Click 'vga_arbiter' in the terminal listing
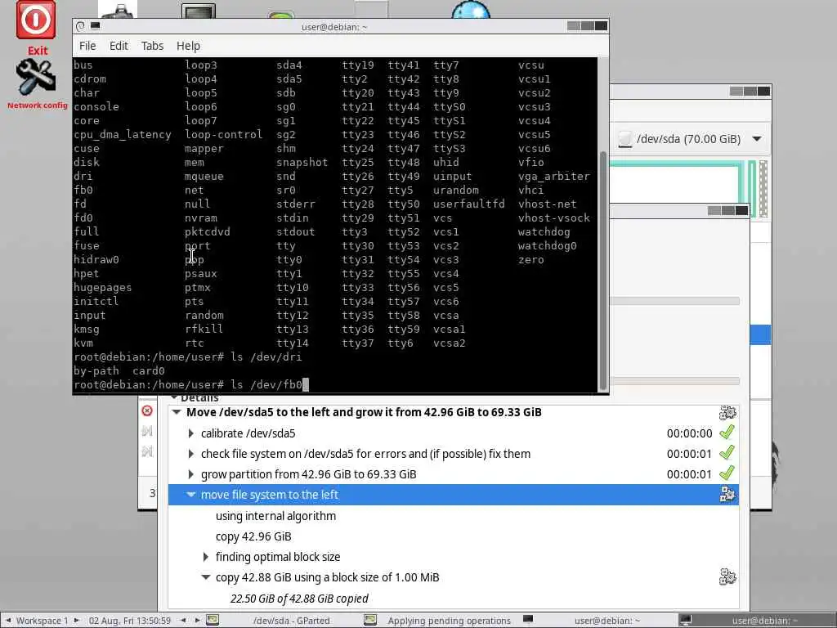 554,177
